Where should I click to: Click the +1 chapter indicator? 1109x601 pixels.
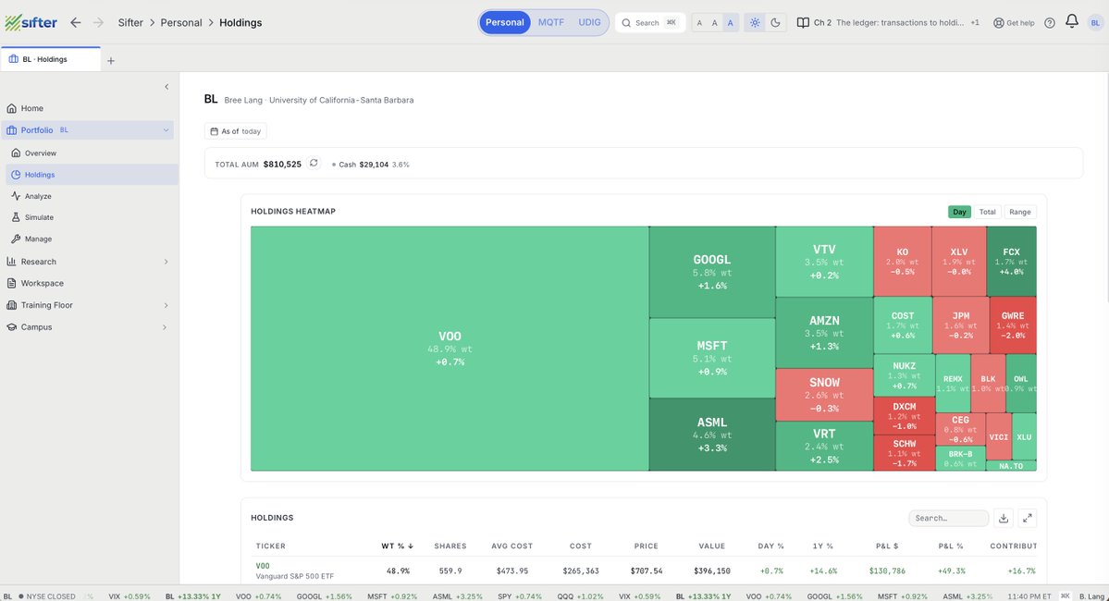click(x=975, y=22)
